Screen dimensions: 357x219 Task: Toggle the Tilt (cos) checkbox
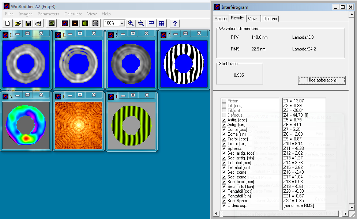(x=224, y=106)
